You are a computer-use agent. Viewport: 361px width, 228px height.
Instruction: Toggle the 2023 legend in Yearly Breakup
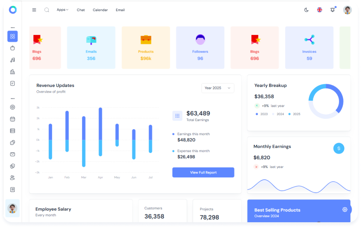[x=262, y=114]
